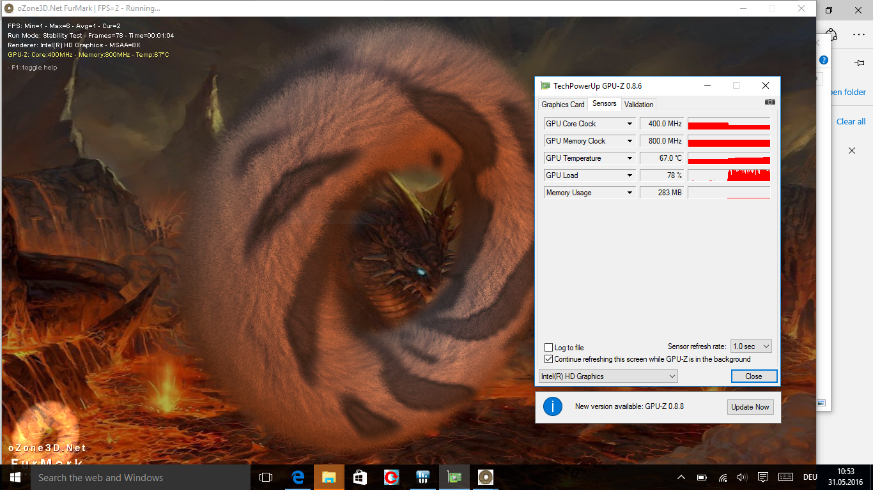Viewport: 873px width, 490px height.
Task: Open File Explorer from the taskbar
Action: (x=329, y=477)
